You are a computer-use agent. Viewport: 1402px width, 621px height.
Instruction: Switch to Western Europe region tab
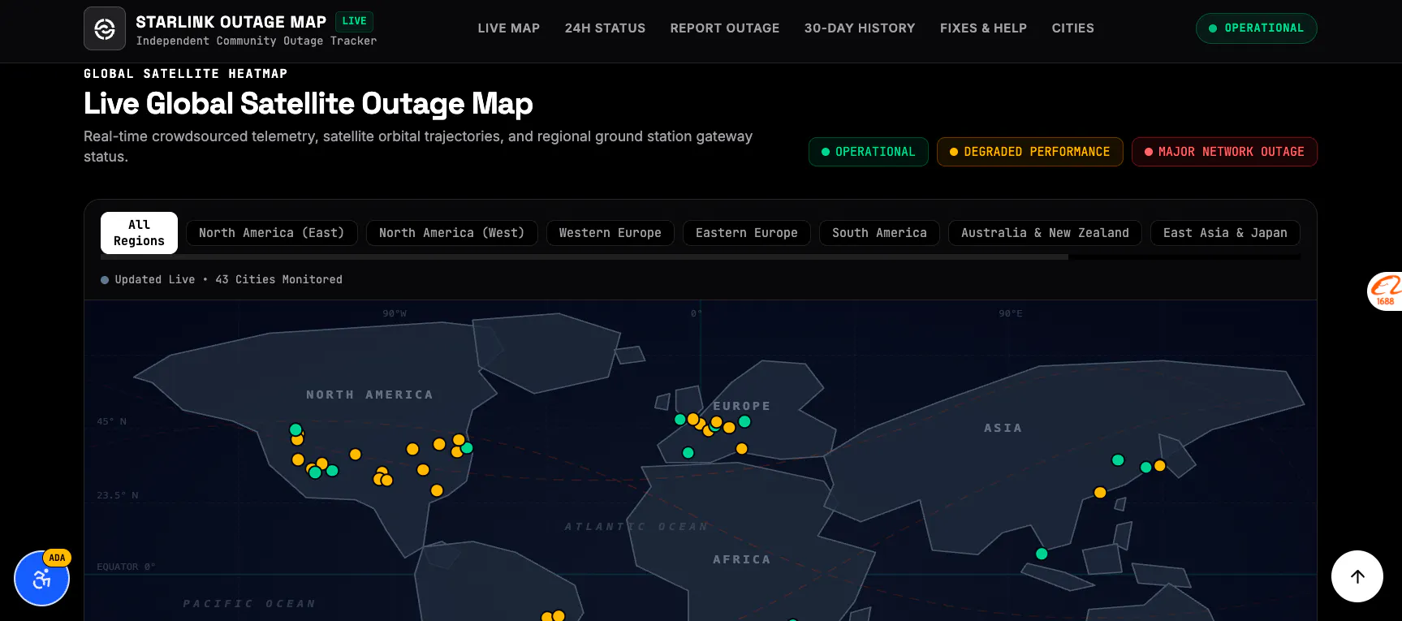610,233
